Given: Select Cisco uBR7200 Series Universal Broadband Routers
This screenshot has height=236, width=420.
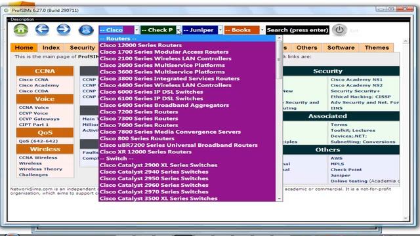Looking at the screenshot, I should [x=187, y=146].
